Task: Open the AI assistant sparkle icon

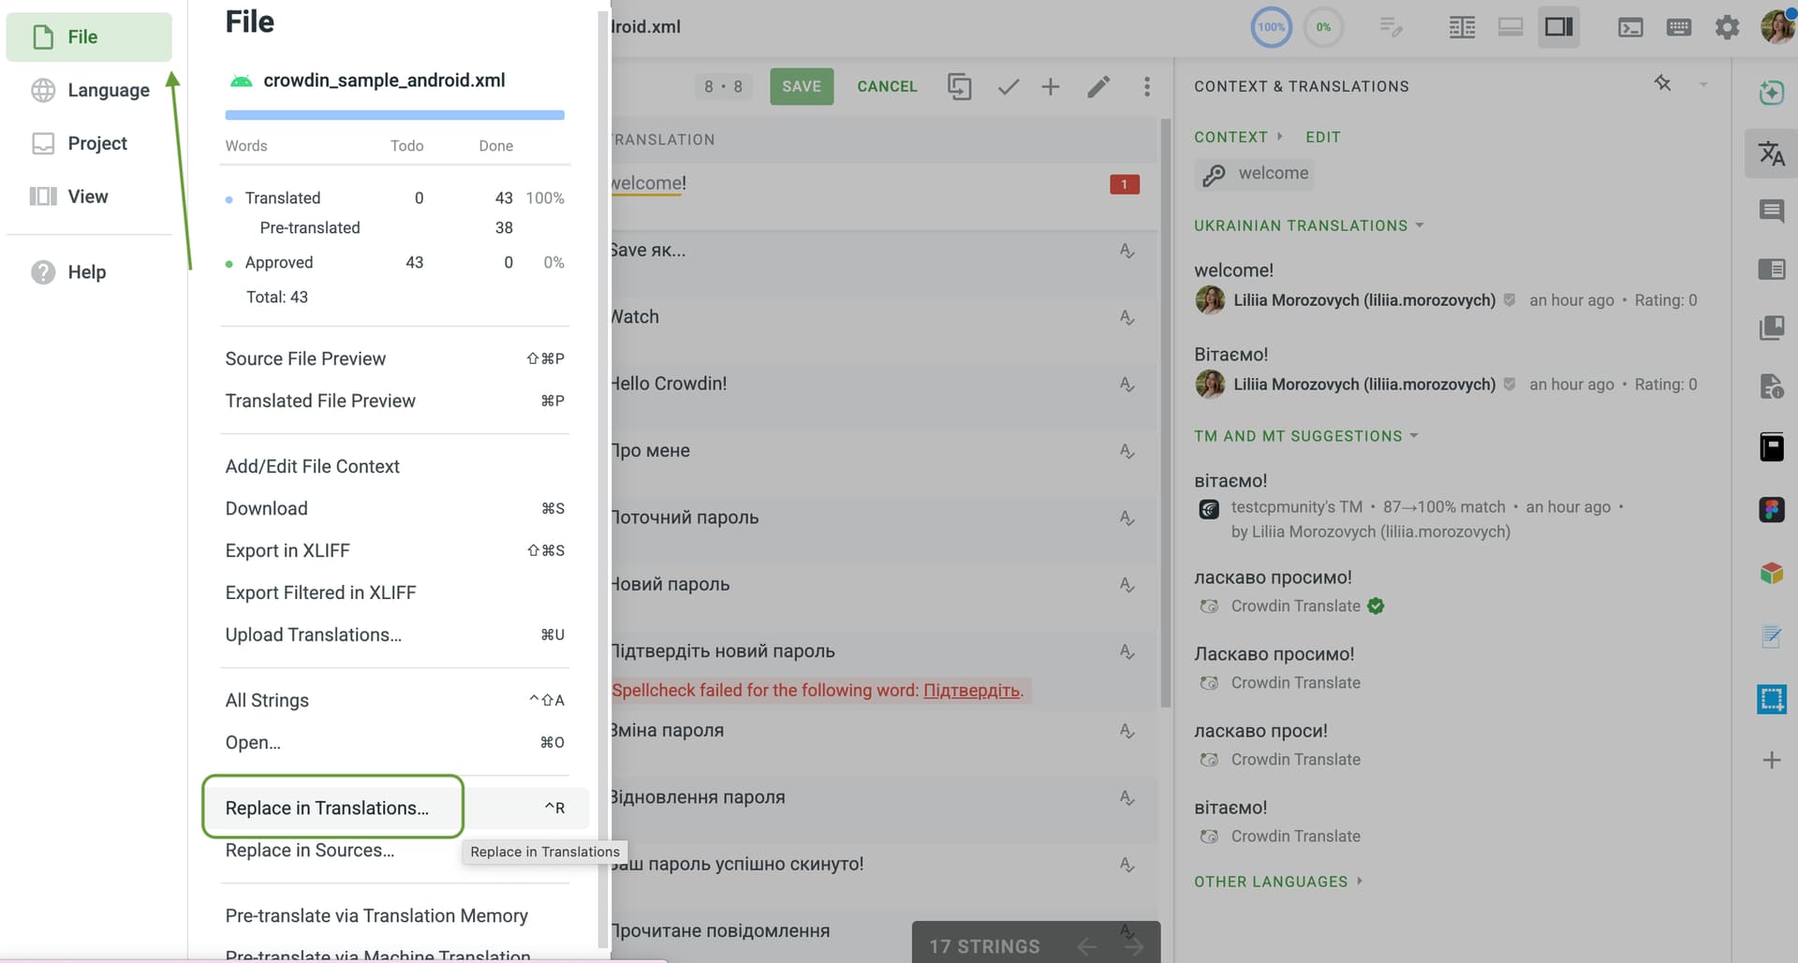Action: (1771, 92)
